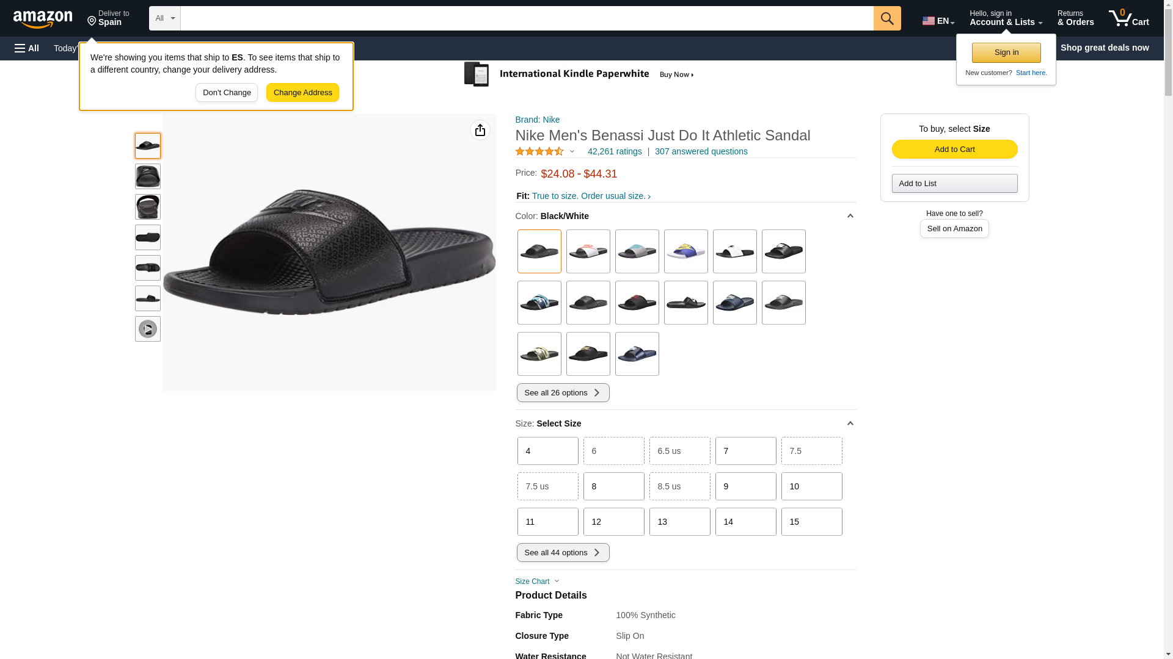Select size 12 option
This screenshot has width=1173, height=659.
coord(613,522)
